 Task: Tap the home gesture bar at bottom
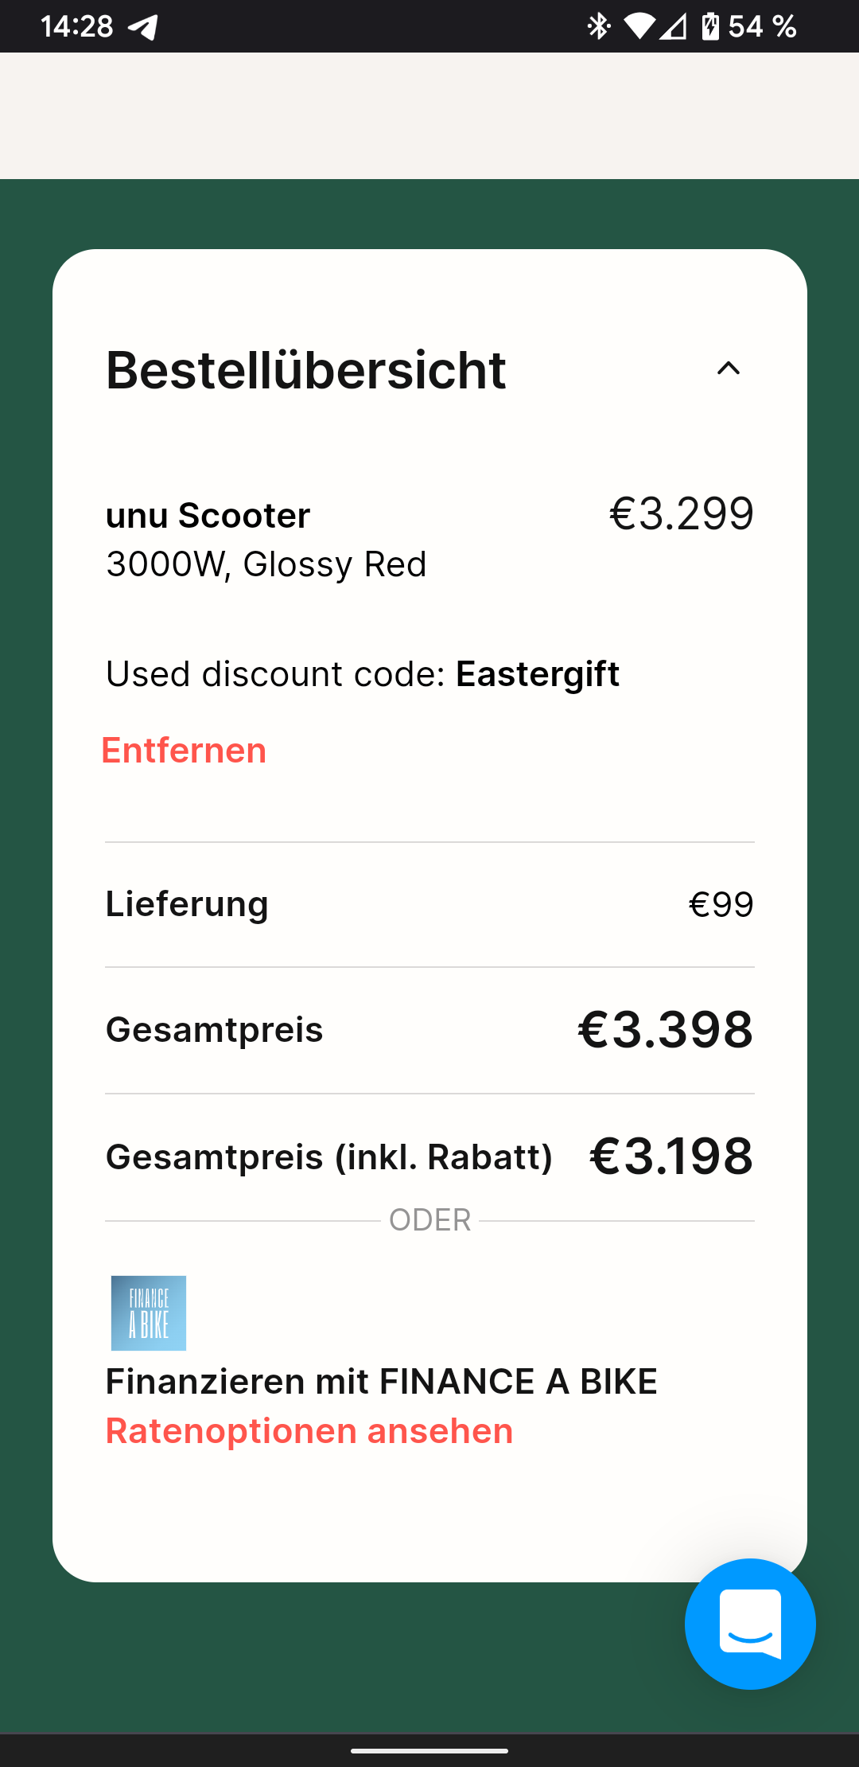pos(429,1750)
